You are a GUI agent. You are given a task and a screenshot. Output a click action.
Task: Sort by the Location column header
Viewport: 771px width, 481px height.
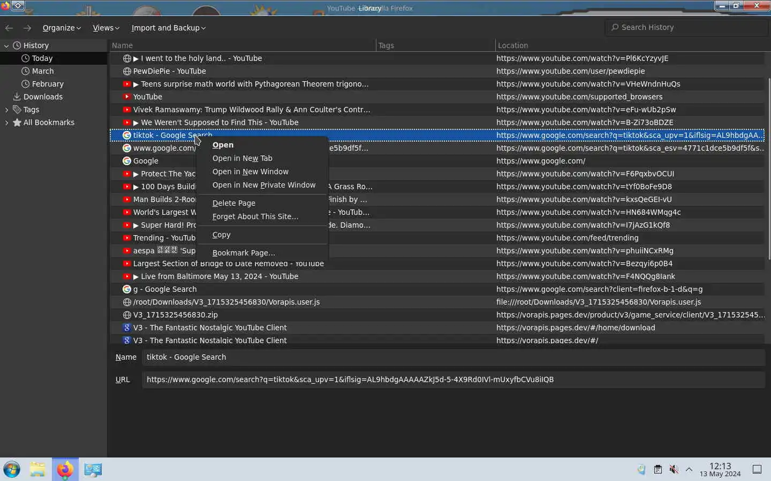[632, 45]
